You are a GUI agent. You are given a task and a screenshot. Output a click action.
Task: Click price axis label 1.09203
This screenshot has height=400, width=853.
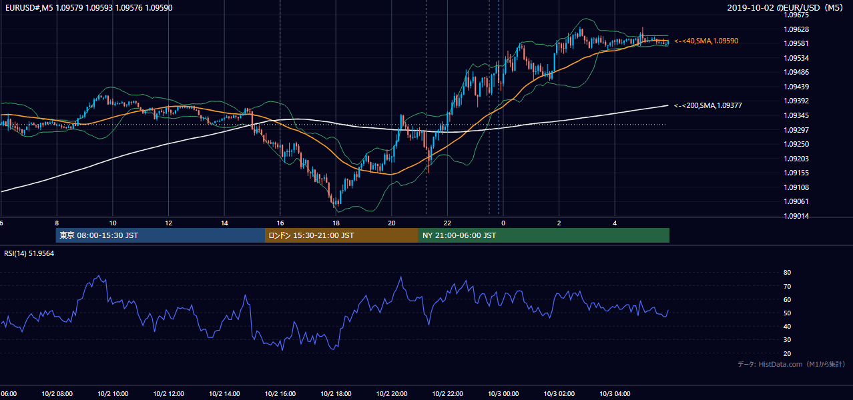(795, 159)
